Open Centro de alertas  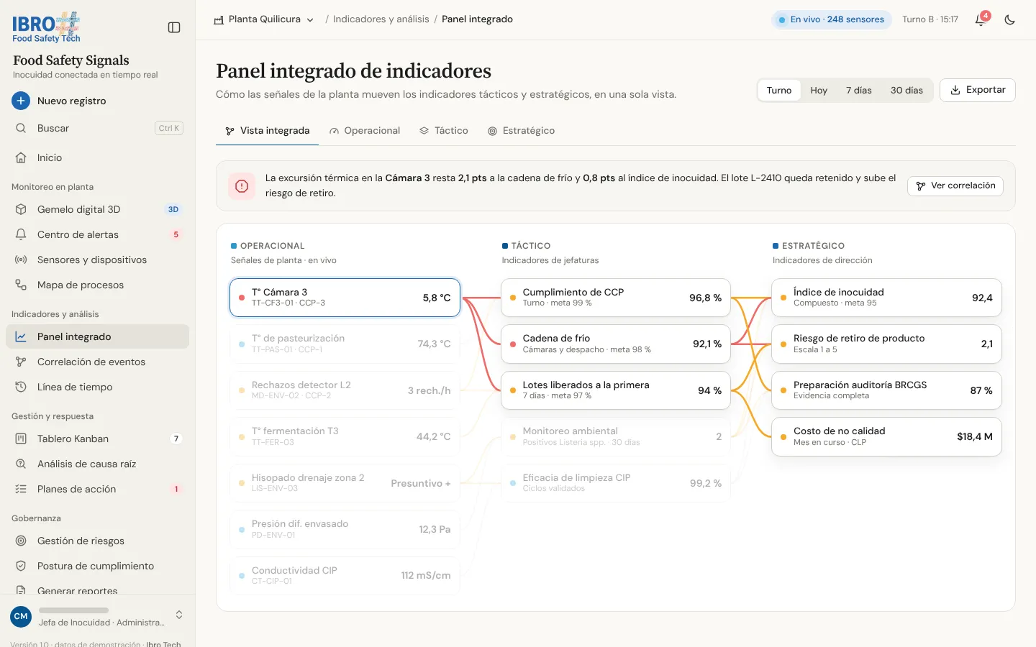[x=97, y=234]
